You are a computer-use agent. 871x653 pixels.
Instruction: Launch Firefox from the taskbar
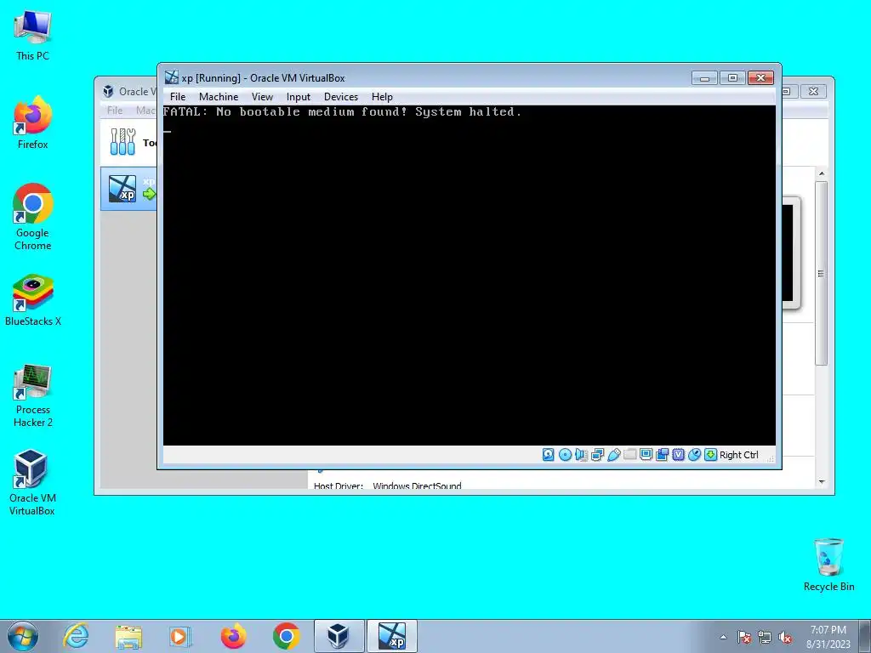(233, 636)
